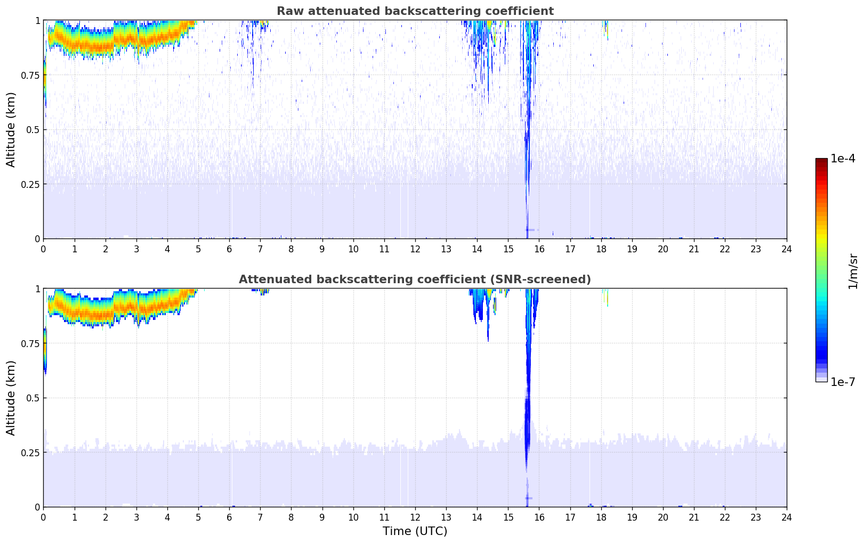Click time tick '14' on the SNR-screened plot
This screenshot has width=864, height=543.
(477, 517)
